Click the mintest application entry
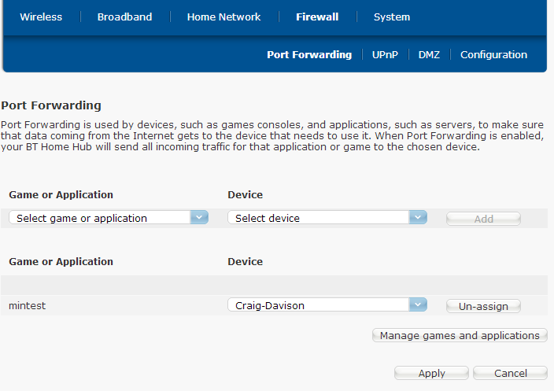Screen dimensions: 554x391 (x=28, y=305)
